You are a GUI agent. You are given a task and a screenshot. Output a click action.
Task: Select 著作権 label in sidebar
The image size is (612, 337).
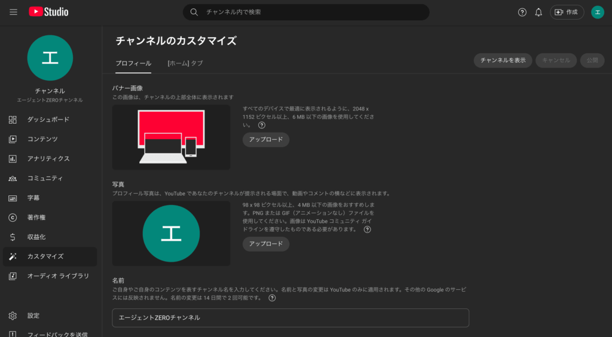click(36, 217)
